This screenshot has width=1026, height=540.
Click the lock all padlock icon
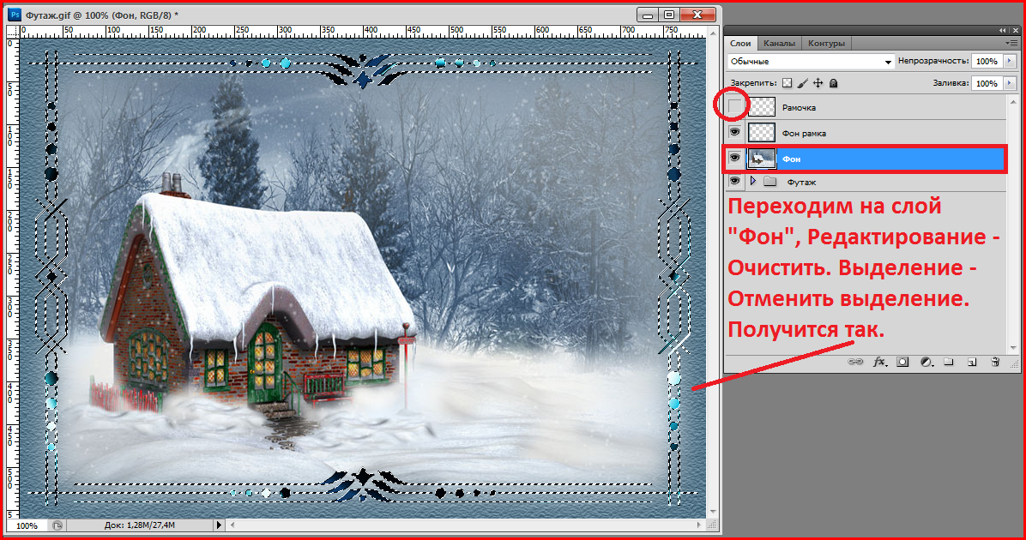pos(834,83)
